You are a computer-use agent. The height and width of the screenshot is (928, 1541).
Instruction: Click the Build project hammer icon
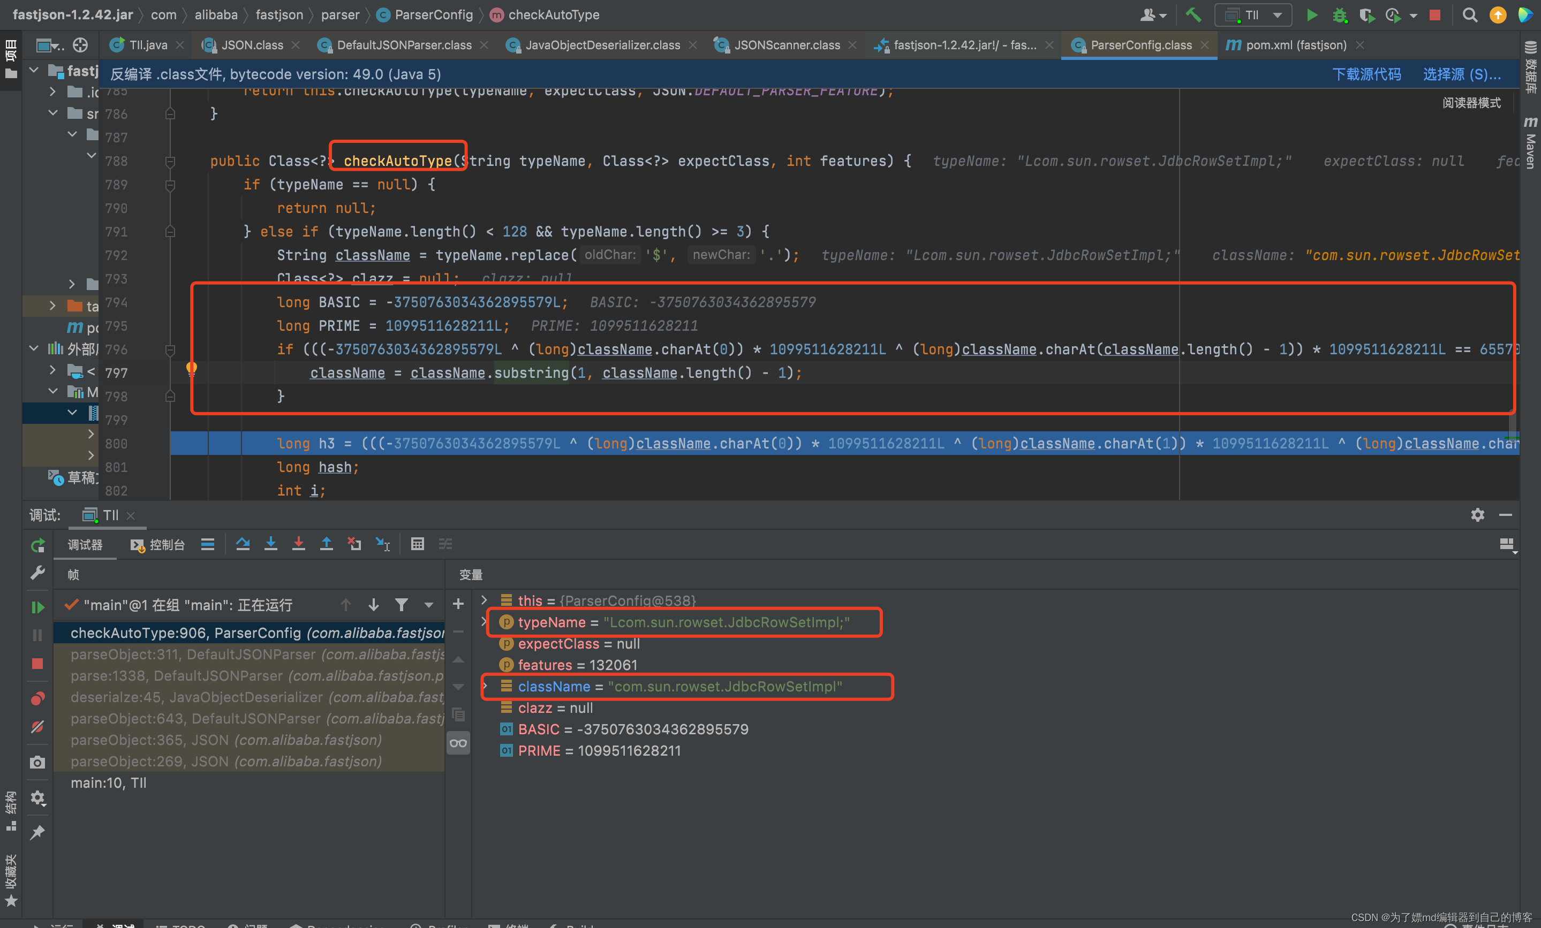(1192, 14)
